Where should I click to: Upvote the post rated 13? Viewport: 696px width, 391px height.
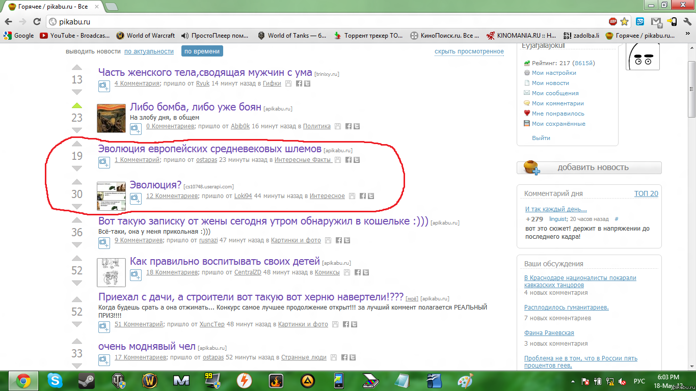pos(76,68)
